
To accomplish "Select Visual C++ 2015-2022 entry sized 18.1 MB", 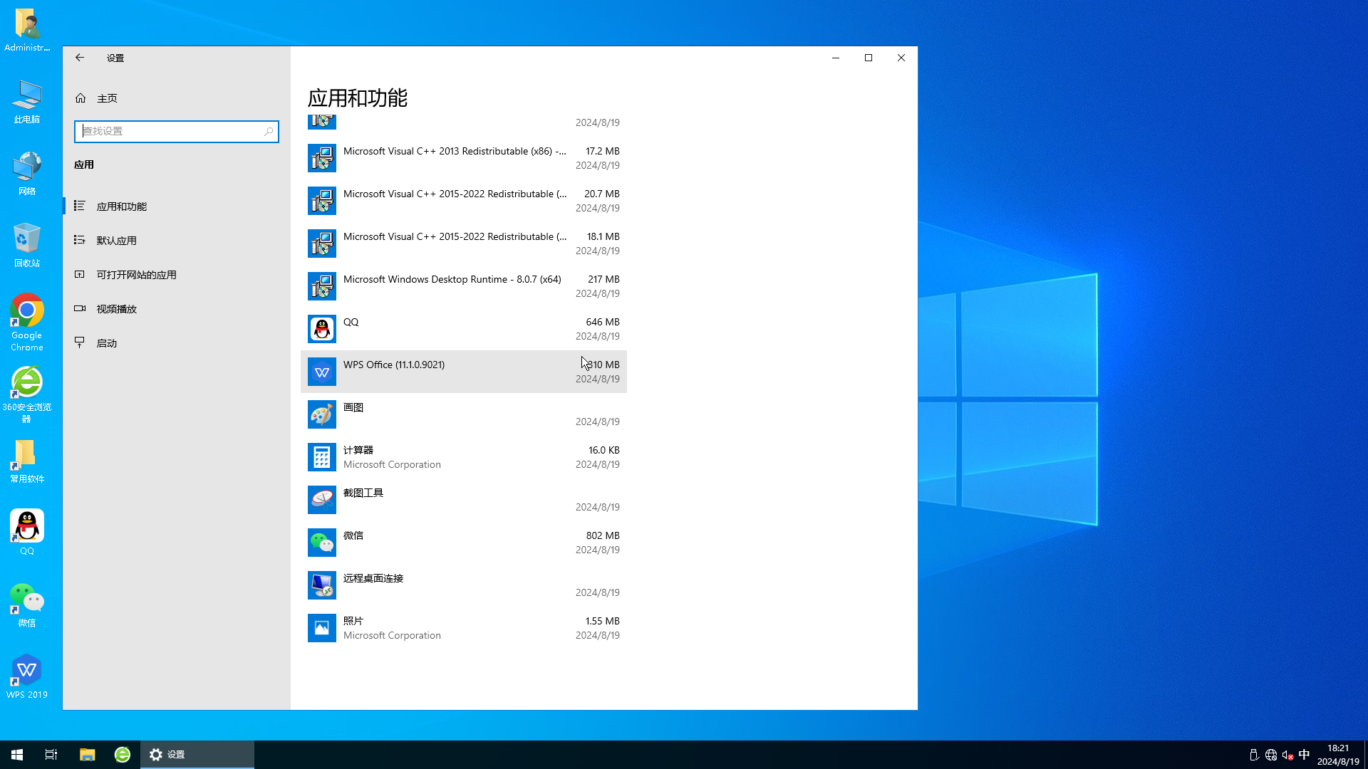I will tap(464, 244).
